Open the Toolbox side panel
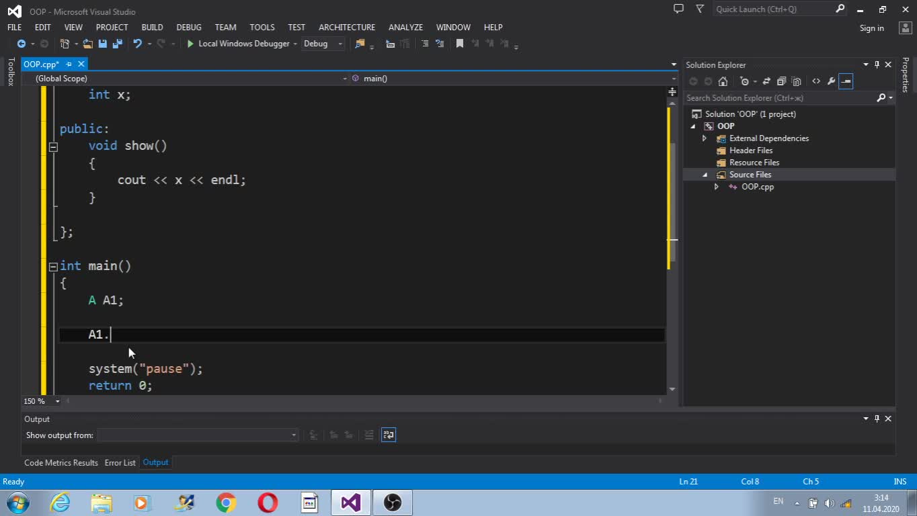 [x=11, y=71]
